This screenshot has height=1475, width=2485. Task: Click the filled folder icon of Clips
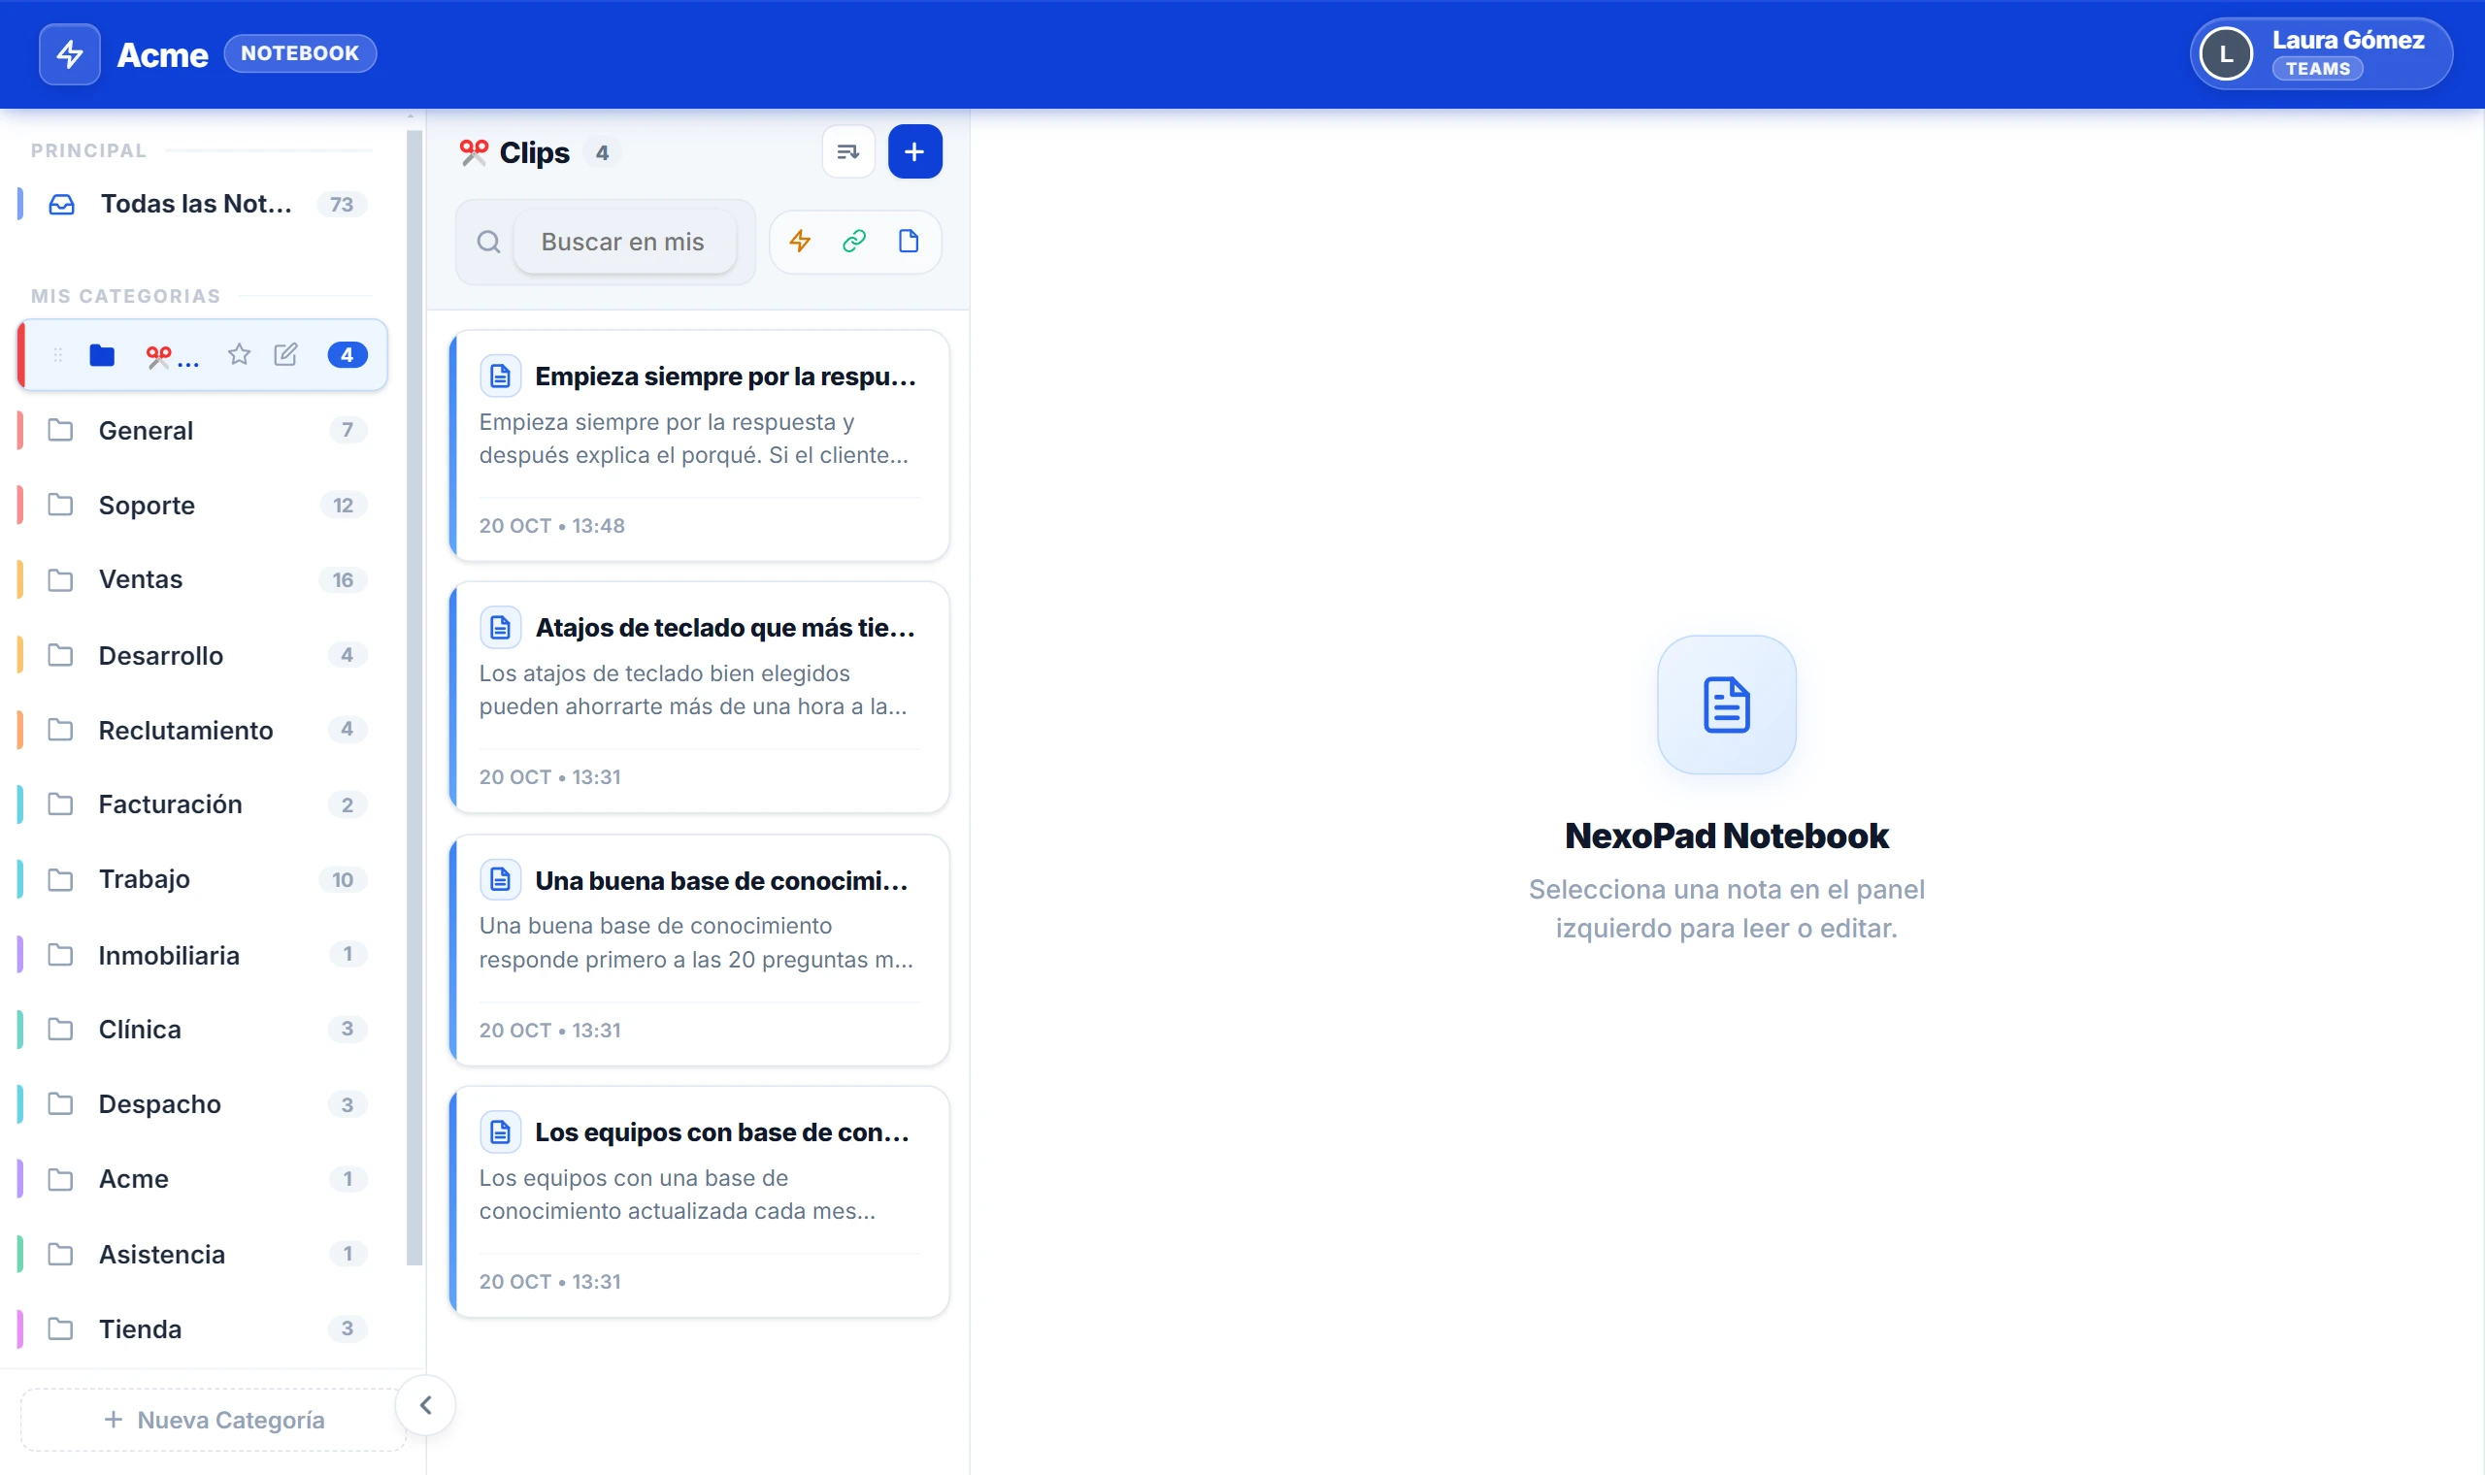[x=102, y=355]
